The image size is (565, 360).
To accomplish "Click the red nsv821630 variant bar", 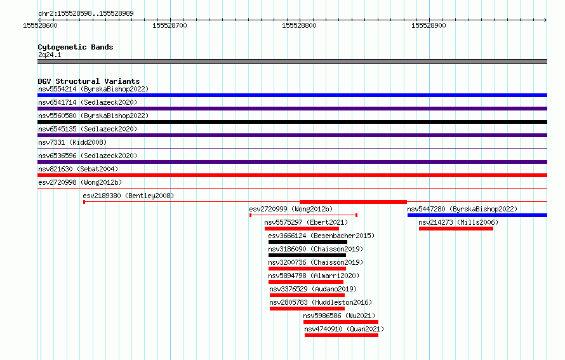I will tap(292, 175).
